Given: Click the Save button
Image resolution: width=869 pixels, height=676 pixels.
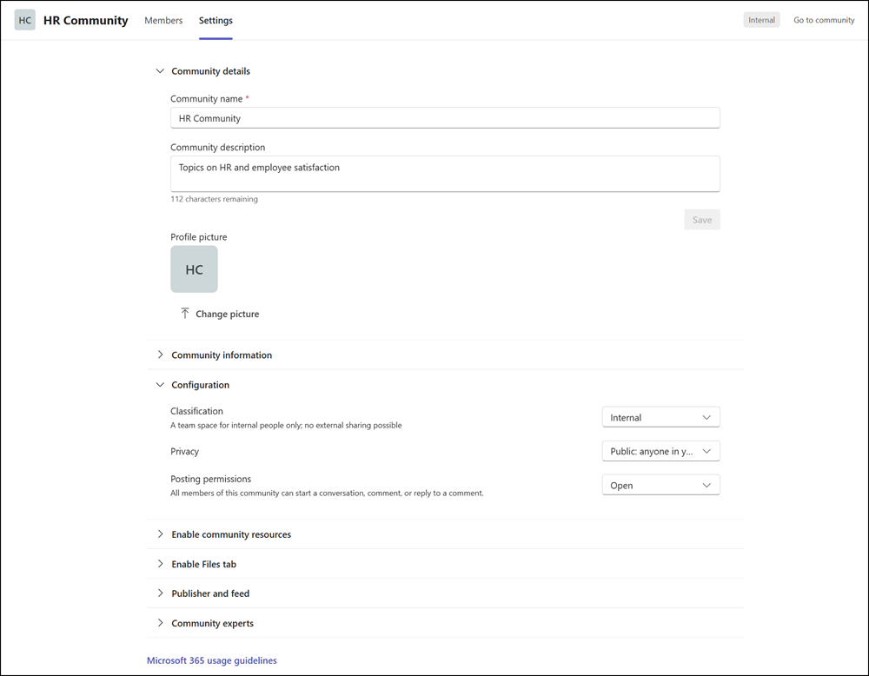Looking at the screenshot, I should [701, 219].
